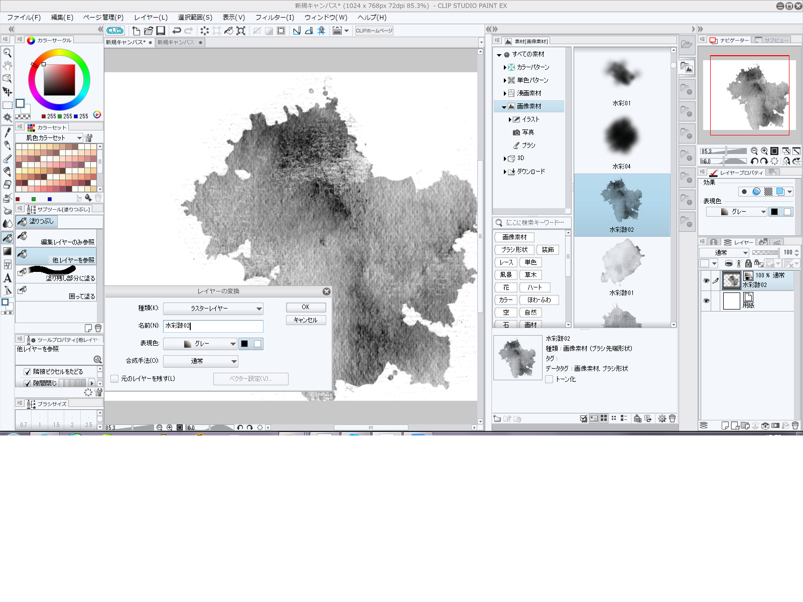Viewport: 803px width, 602px height.
Task: Click the キャンセル button
Action: pyautogui.click(x=306, y=320)
